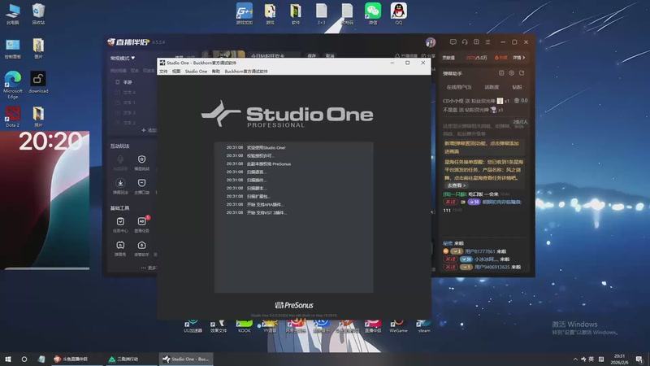The width and height of the screenshot is (650, 366).
Task: Click the user avatar in 直播伴侣 title bar
Action: pos(431,42)
